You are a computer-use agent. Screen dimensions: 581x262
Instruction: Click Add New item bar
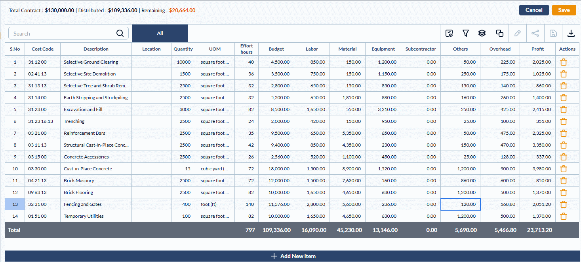[x=293, y=256]
